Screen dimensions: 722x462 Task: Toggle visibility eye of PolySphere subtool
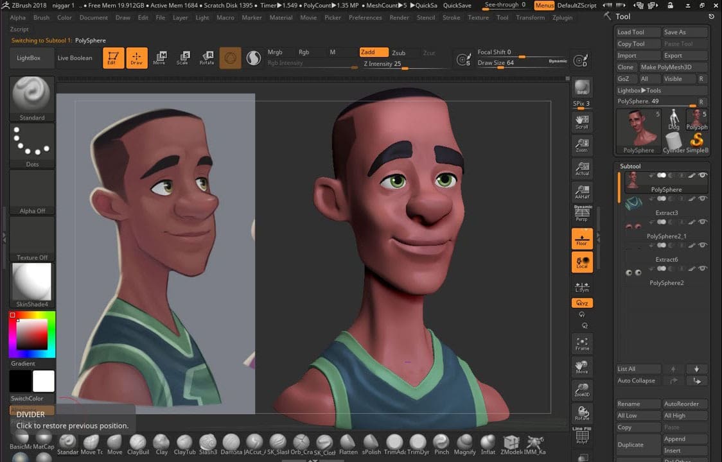702,175
